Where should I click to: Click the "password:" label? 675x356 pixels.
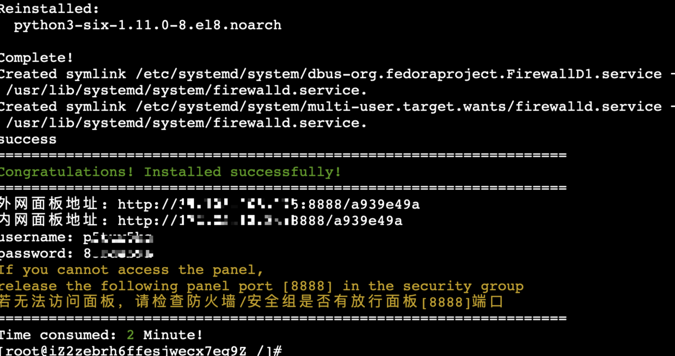point(36,254)
